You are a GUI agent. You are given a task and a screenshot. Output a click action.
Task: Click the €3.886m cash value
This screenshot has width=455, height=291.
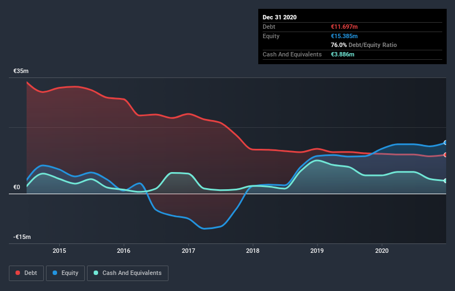coord(342,54)
